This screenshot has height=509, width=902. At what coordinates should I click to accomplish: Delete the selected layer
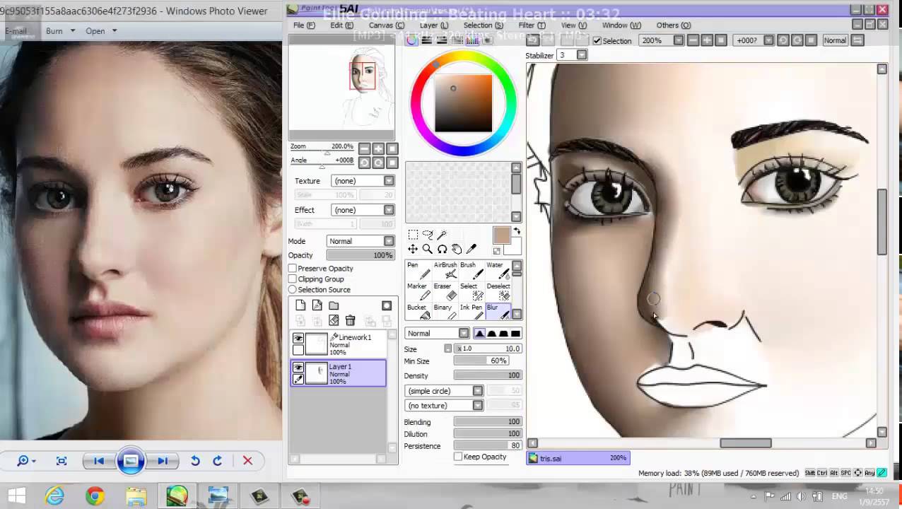pos(350,320)
